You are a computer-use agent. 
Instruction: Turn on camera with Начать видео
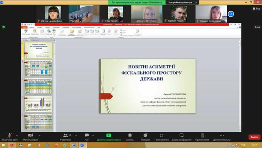(x=30, y=137)
